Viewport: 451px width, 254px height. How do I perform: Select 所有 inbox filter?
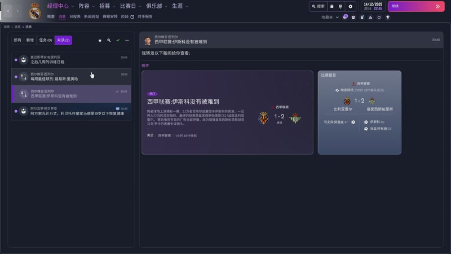[17, 40]
